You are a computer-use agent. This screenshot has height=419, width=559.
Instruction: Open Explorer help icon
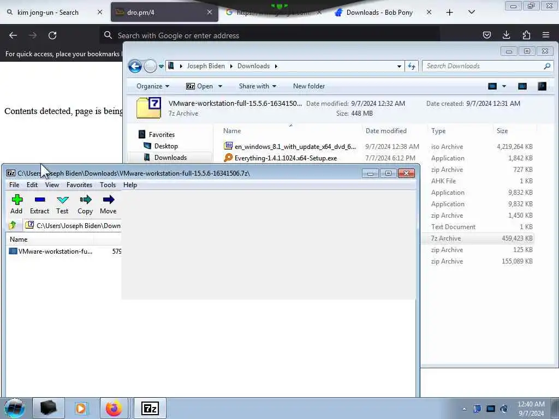(x=542, y=86)
